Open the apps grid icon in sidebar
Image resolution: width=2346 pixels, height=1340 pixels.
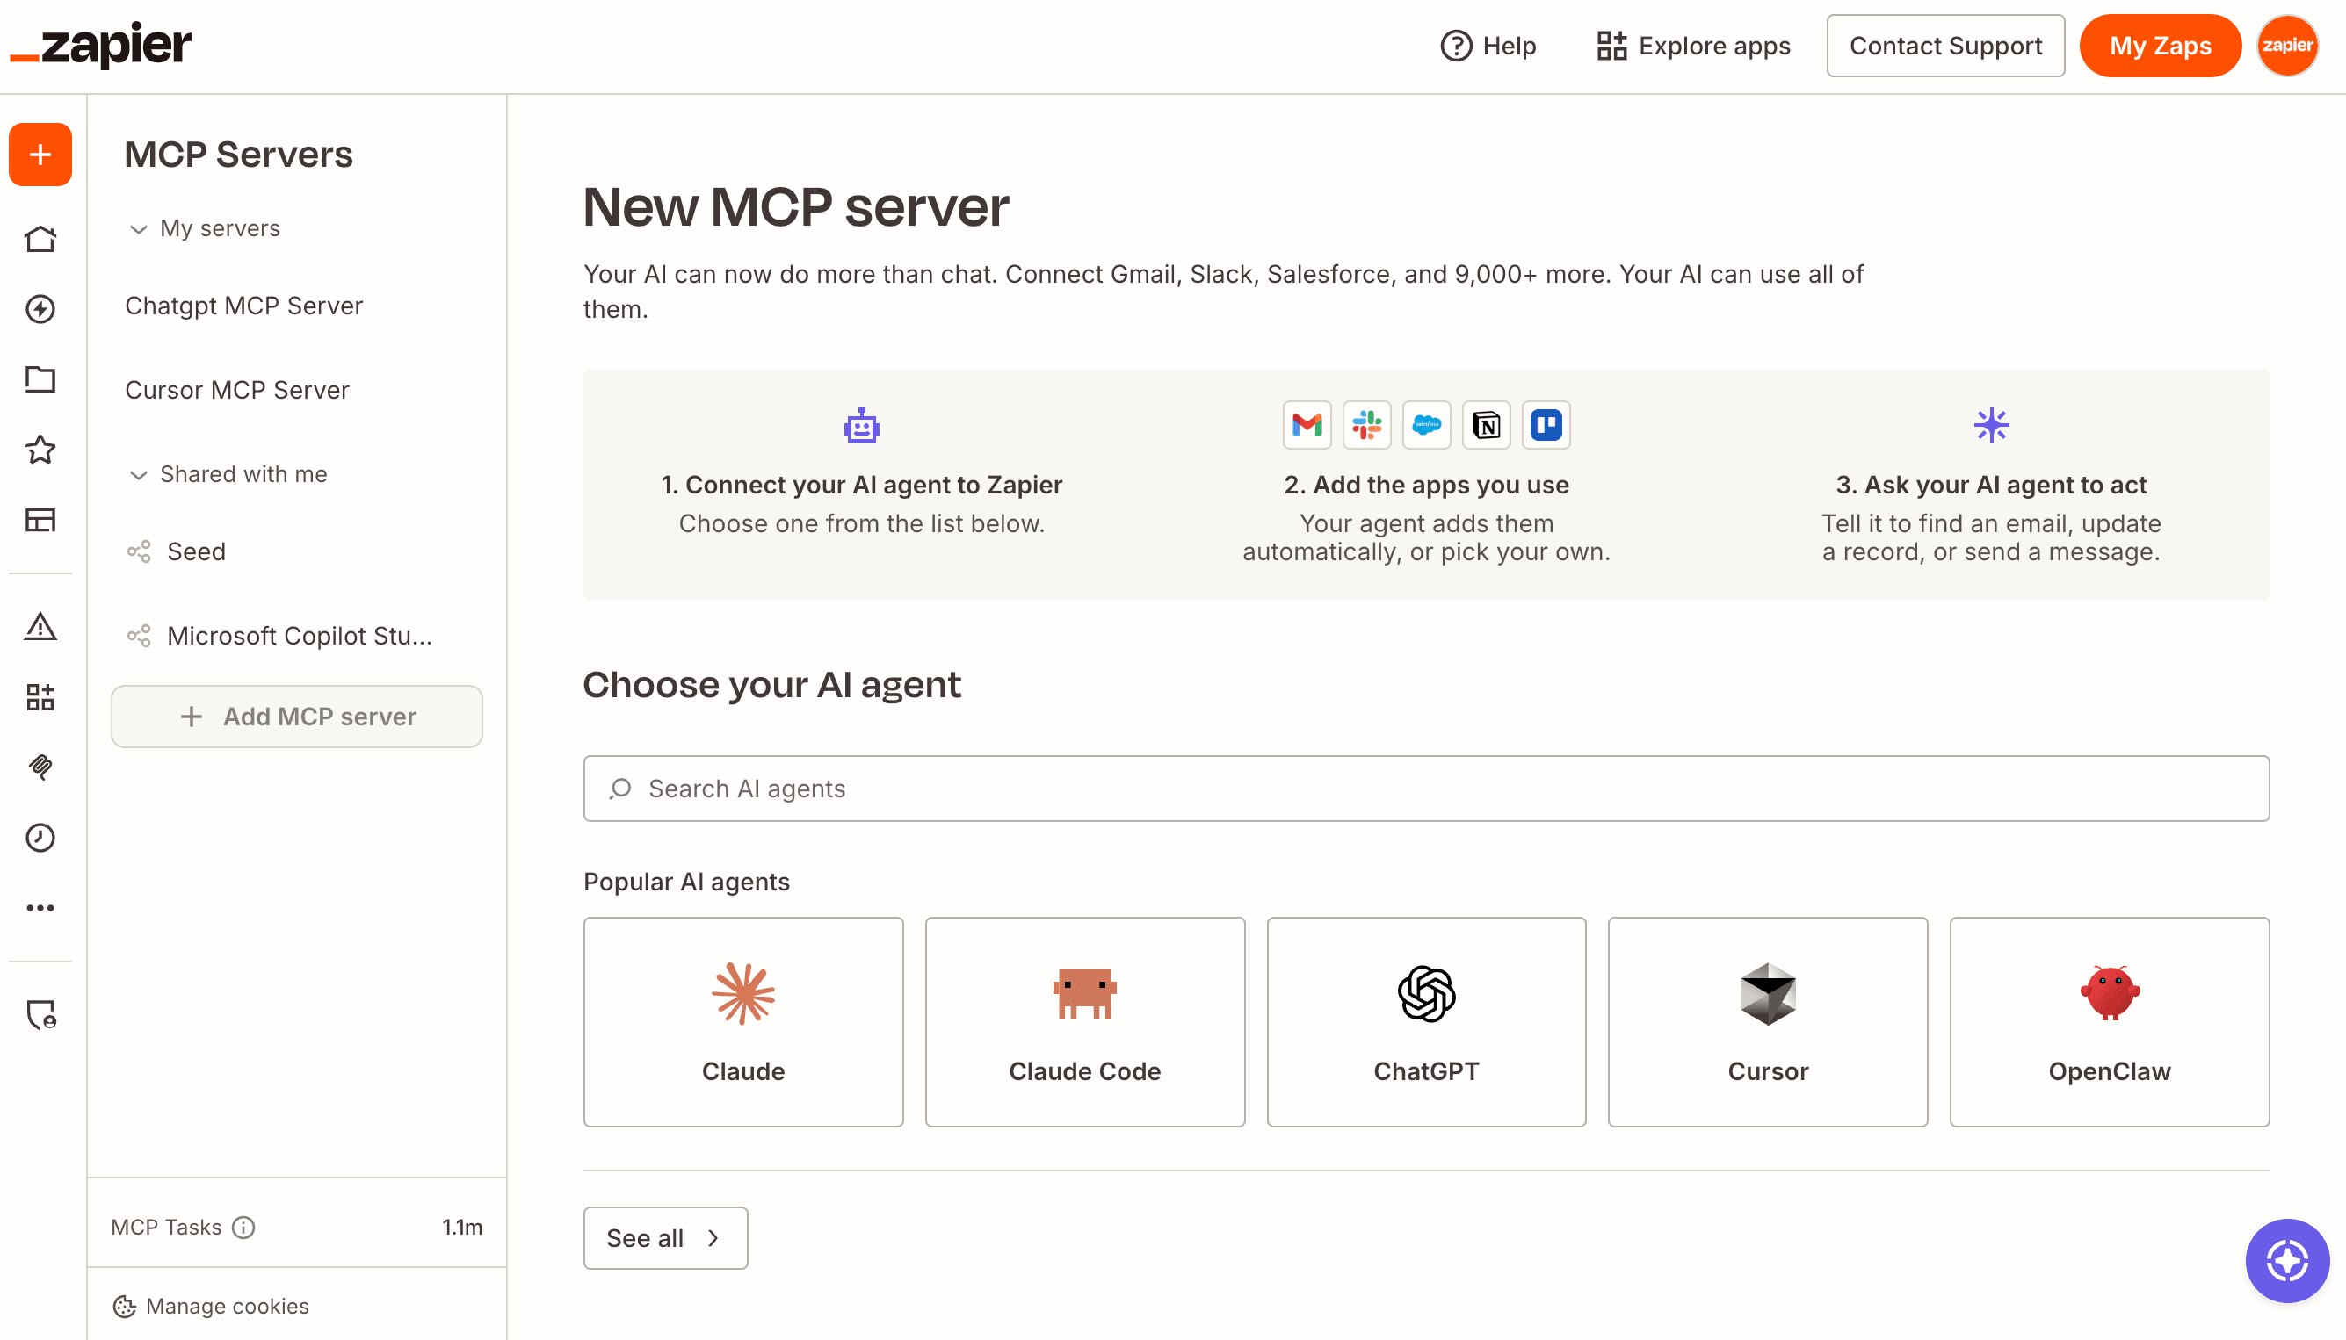pyautogui.click(x=40, y=696)
